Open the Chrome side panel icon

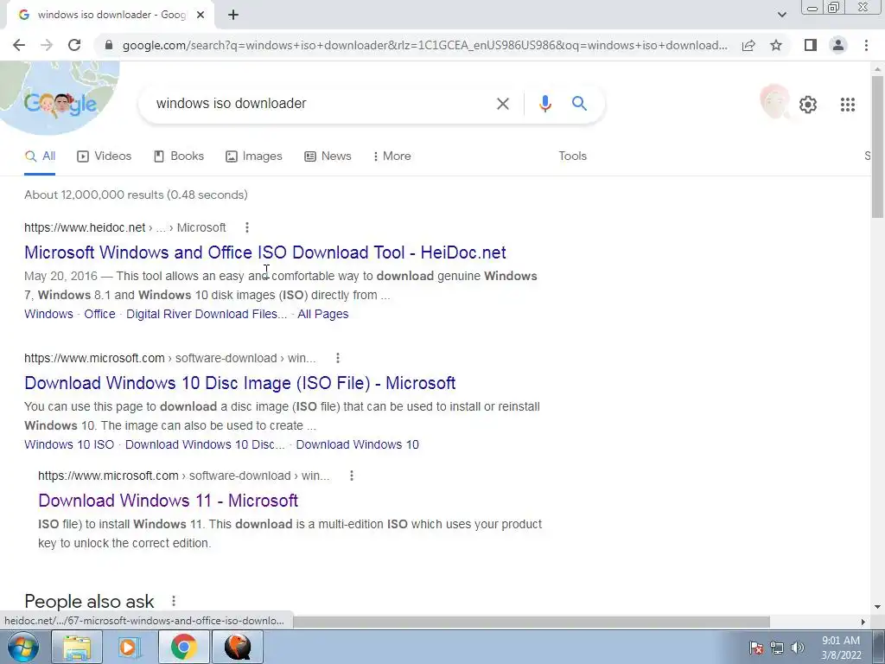[811, 45]
